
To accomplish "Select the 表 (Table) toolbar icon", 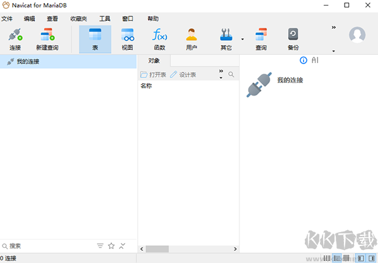I will pyautogui.click(x=95, y=39).
